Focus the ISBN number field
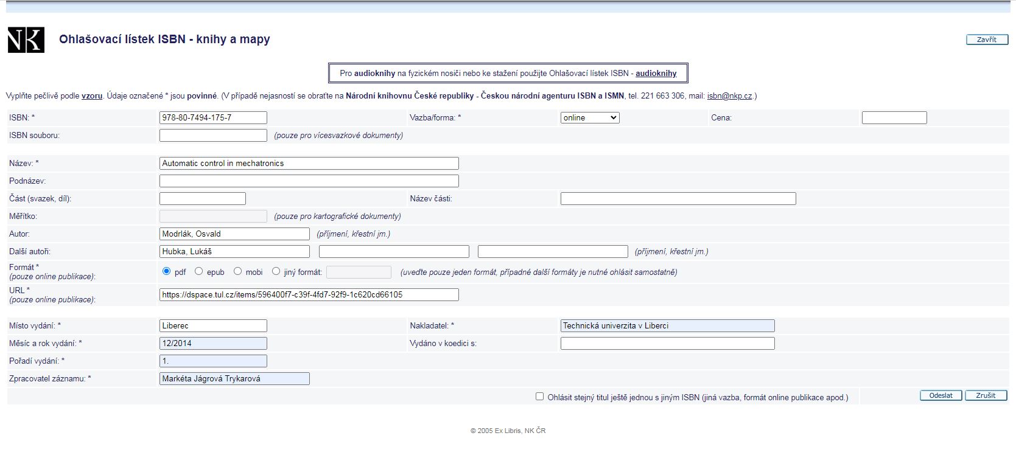Screen dimensions: 1016x472 [213, 118]
